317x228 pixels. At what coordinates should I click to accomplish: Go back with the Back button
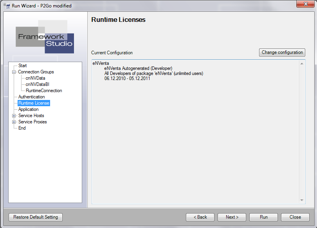200,217
